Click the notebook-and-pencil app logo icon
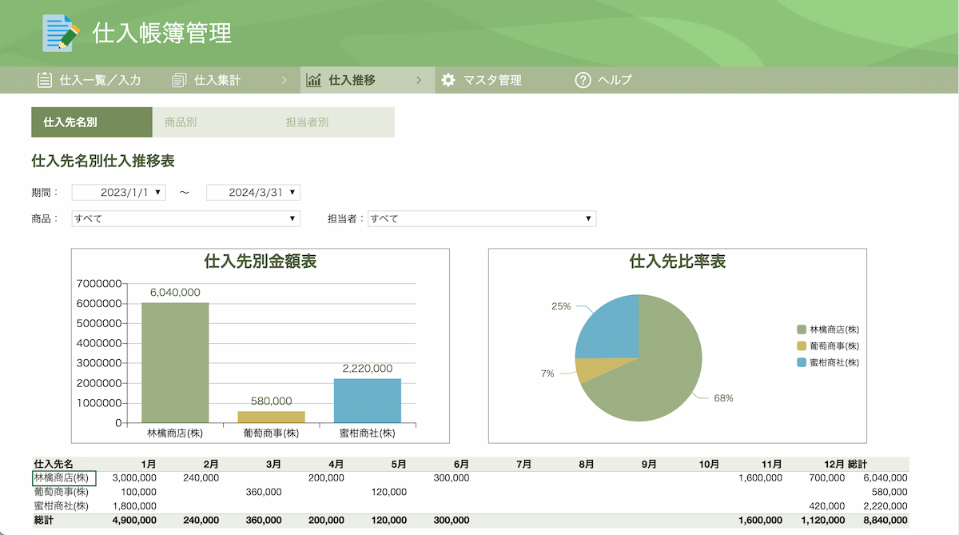Viewport: 959px width, 535px height. coord(62,33)
